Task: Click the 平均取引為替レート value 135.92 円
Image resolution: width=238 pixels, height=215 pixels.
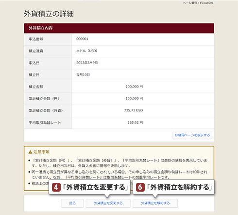Action: click(135, 123)
